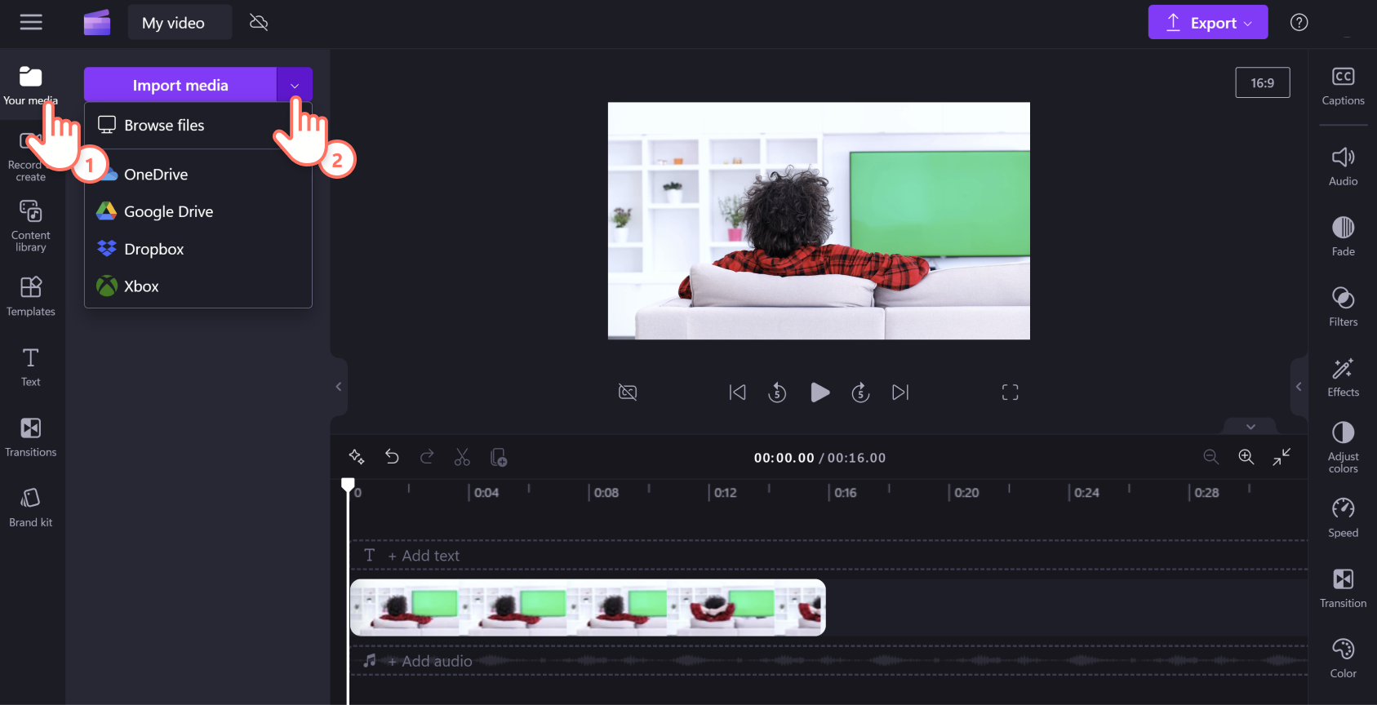Choose Dropbox import option
This screenshot has height=705, width=1377.
pos(198,249)
